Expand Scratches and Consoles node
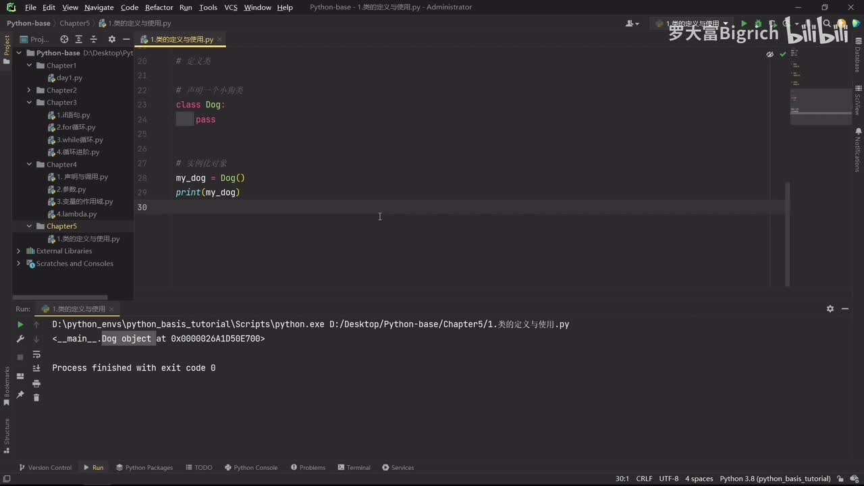Viewport: 864px width, 486px height. [x=19, y=263]
